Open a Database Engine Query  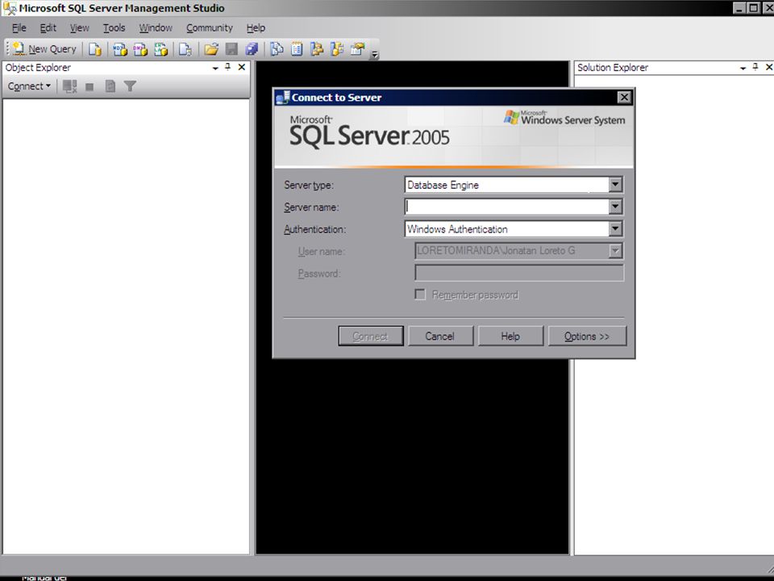pos(95,49)
